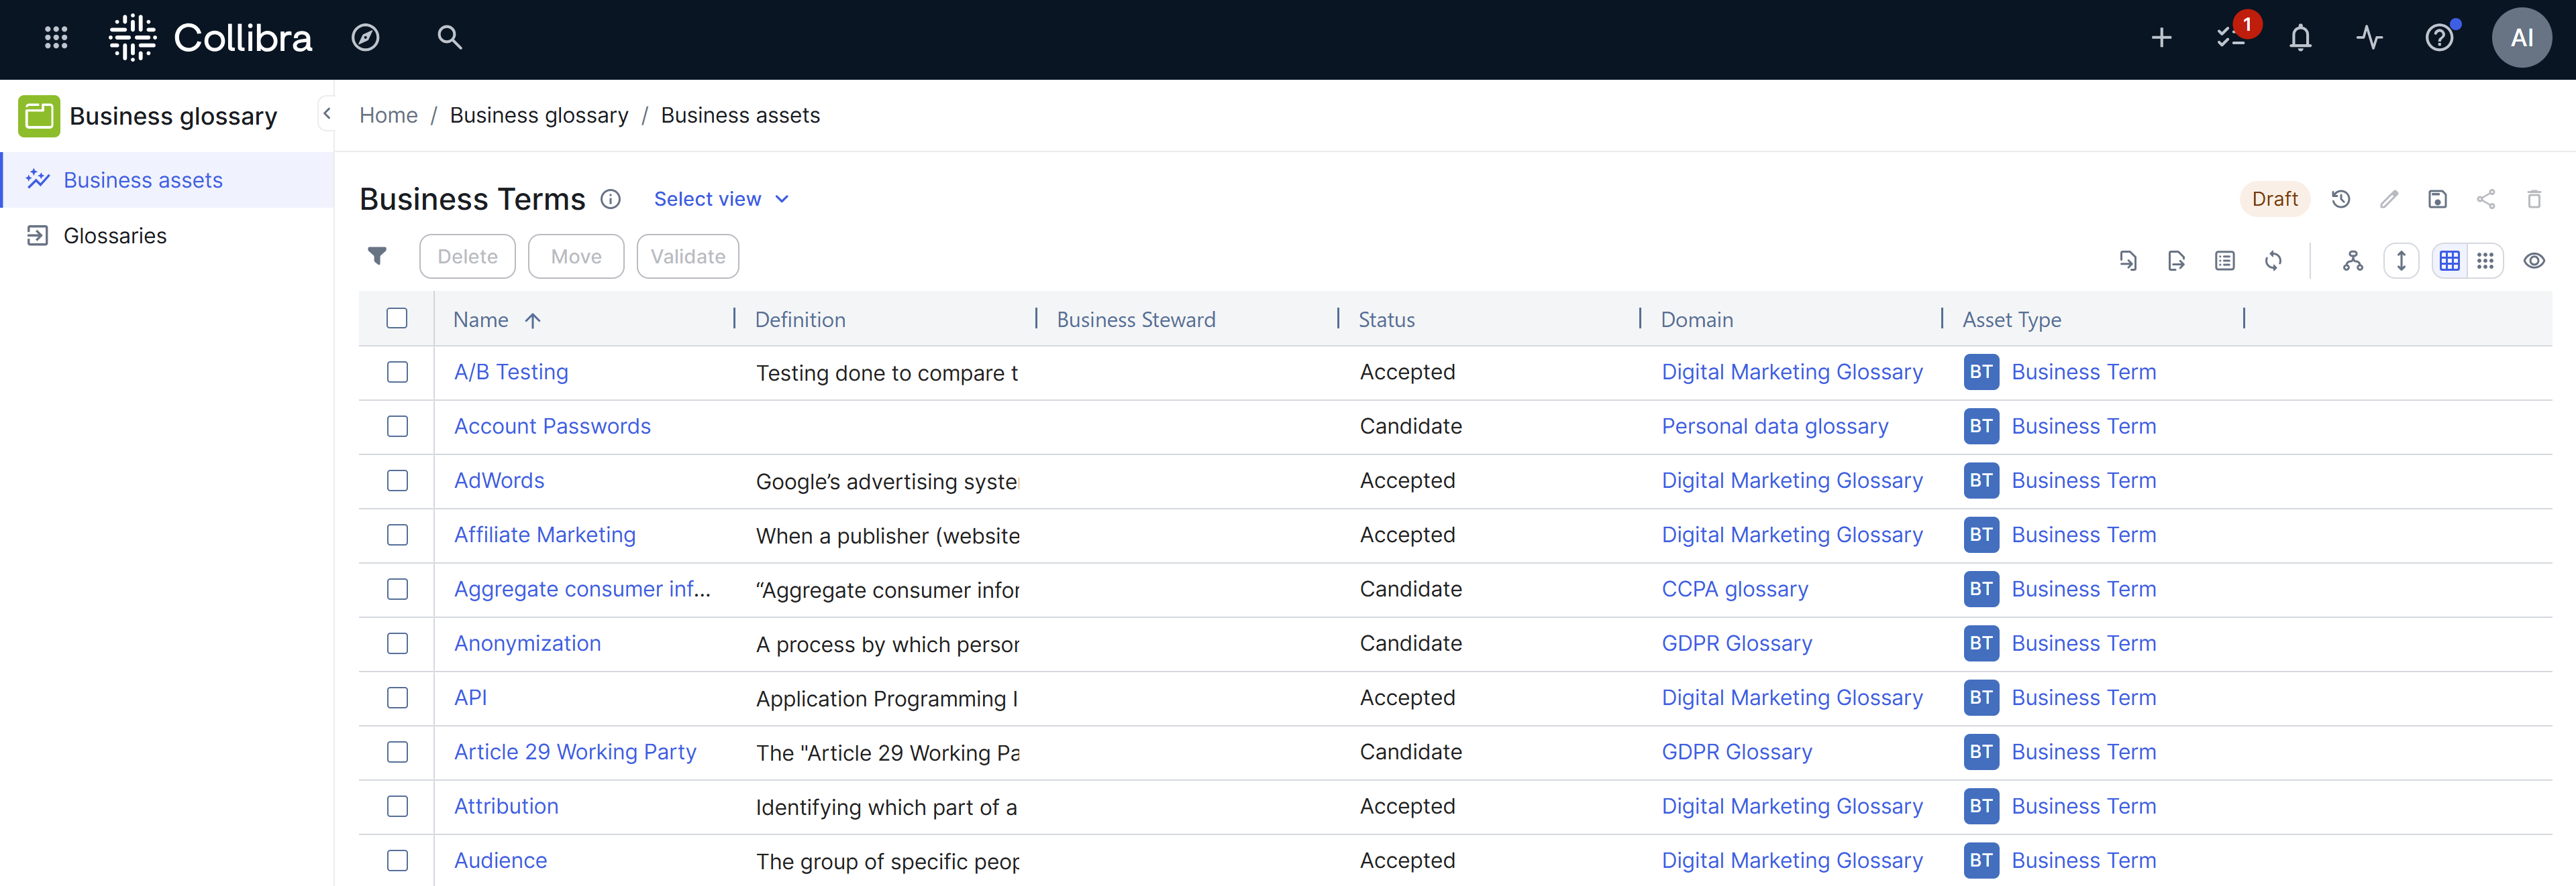
Task: Tick the select-all header checkbox
Action: 397,318
